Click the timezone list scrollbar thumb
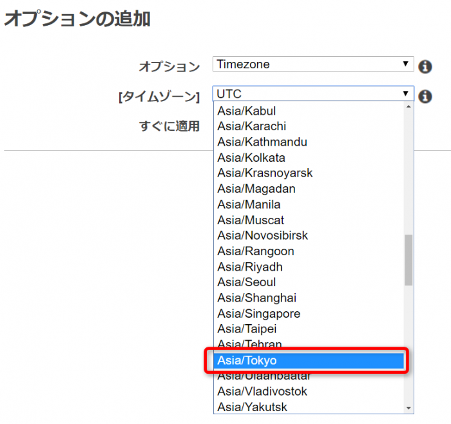451x424 pixels. click(408, 260)
